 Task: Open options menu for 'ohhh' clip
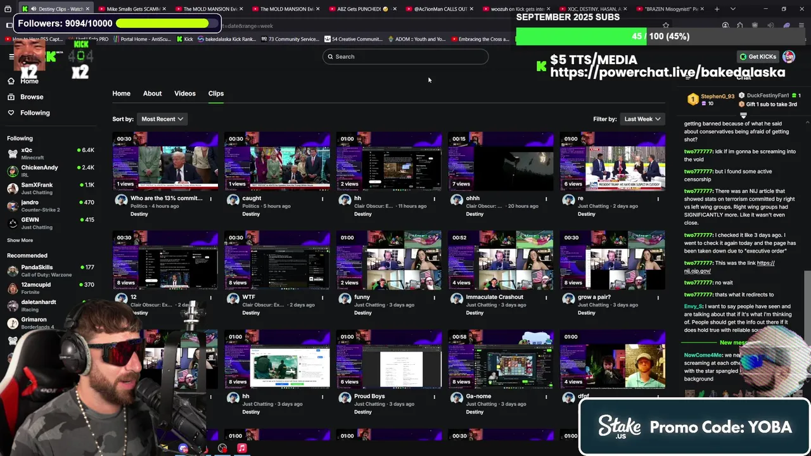pyautogui.click(x=546, y=199)
